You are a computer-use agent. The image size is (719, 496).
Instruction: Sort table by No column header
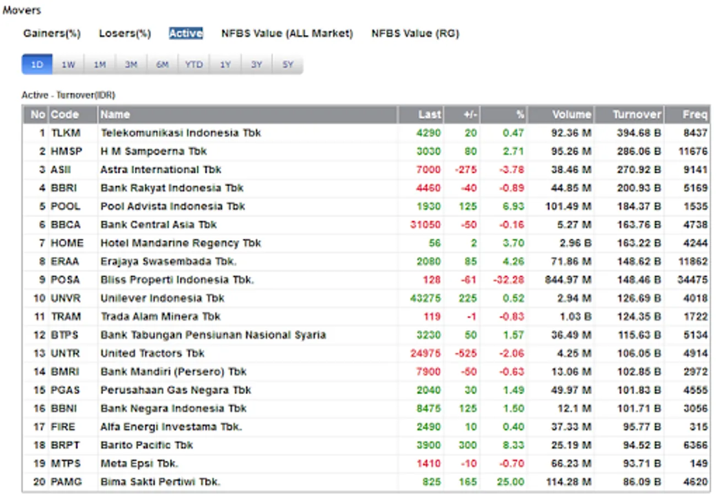[36, 115]
